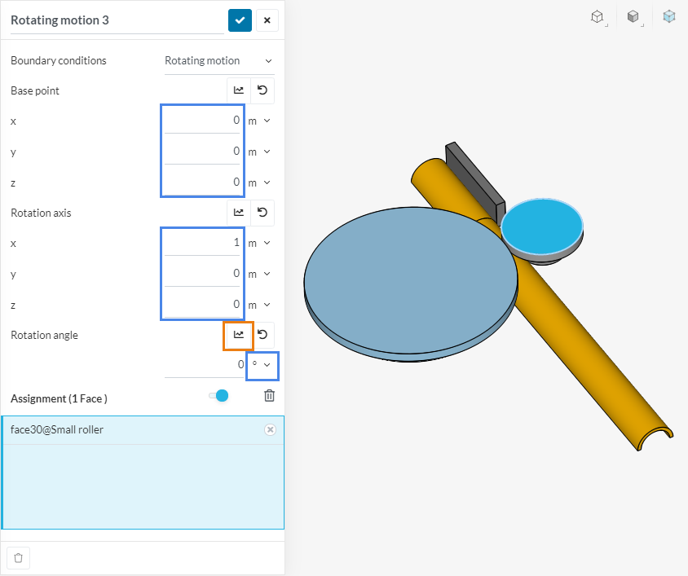Reset the Base point values

pyautogui.click(x=262, y=90)
